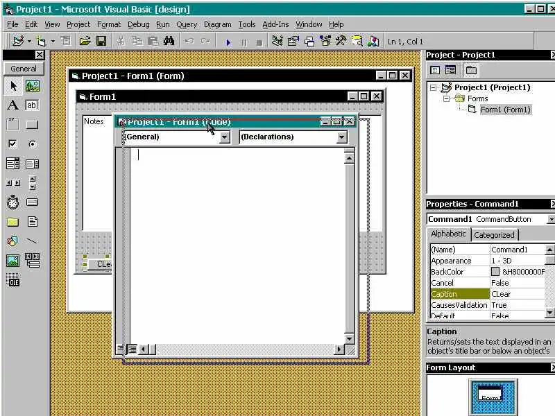Click the Find binoculars icon

[x=169, y=42]
